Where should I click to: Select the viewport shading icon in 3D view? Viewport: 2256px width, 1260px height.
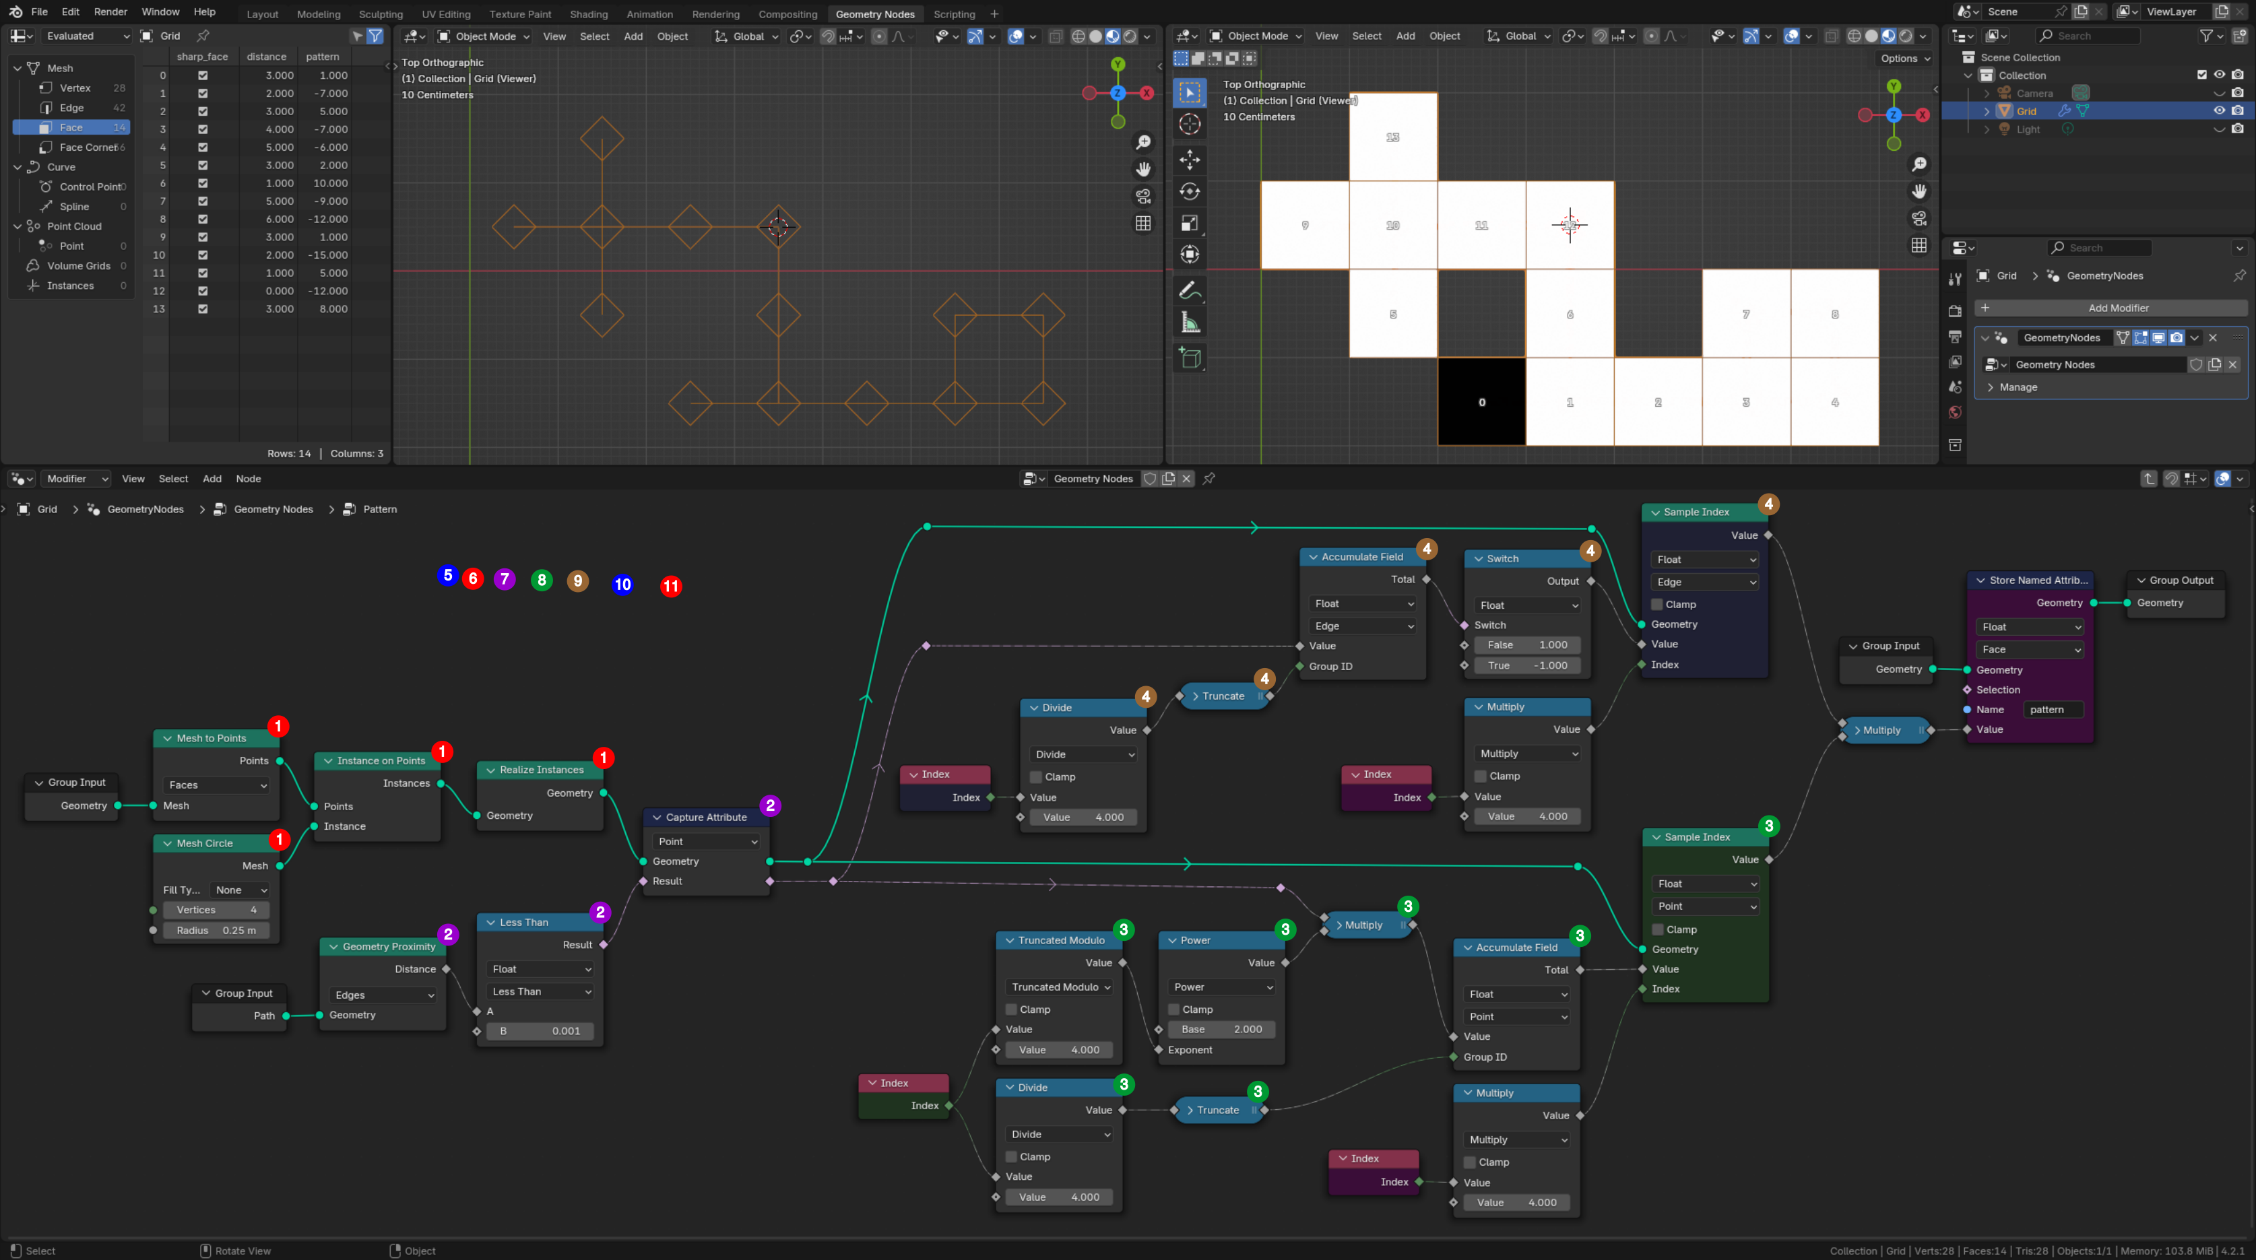pyautogui.click(x=1114, y=36)
